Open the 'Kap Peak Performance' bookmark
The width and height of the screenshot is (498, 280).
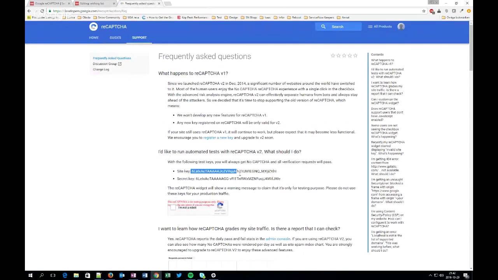(192, 17)
